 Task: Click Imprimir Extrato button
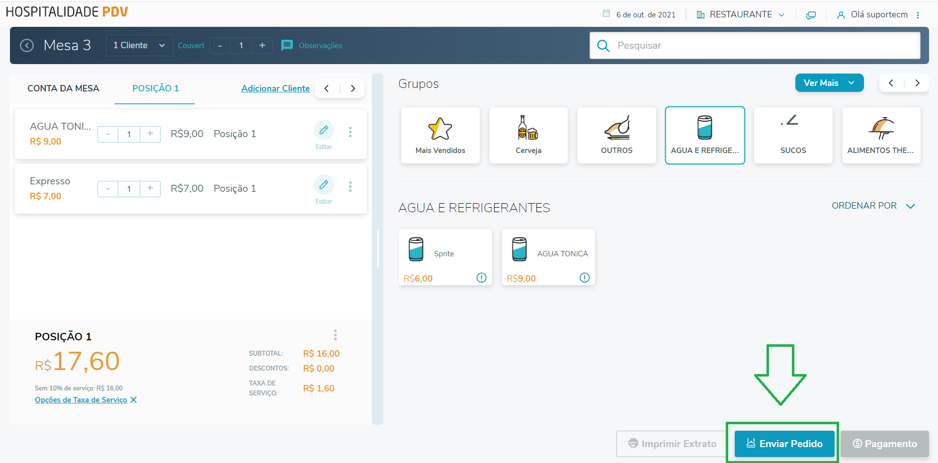coord(672,444)
